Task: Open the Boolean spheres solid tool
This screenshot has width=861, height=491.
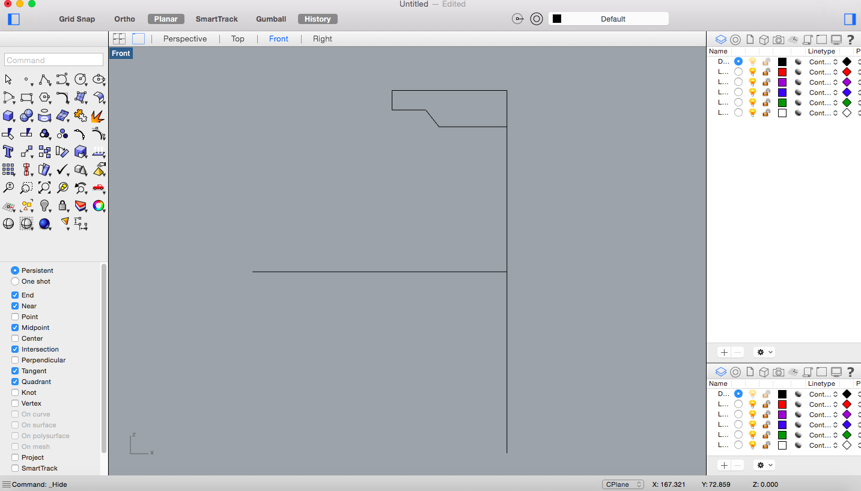Action: pos(26,115)
